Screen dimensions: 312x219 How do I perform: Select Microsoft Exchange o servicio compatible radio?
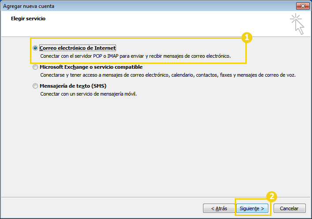(35, 67)
